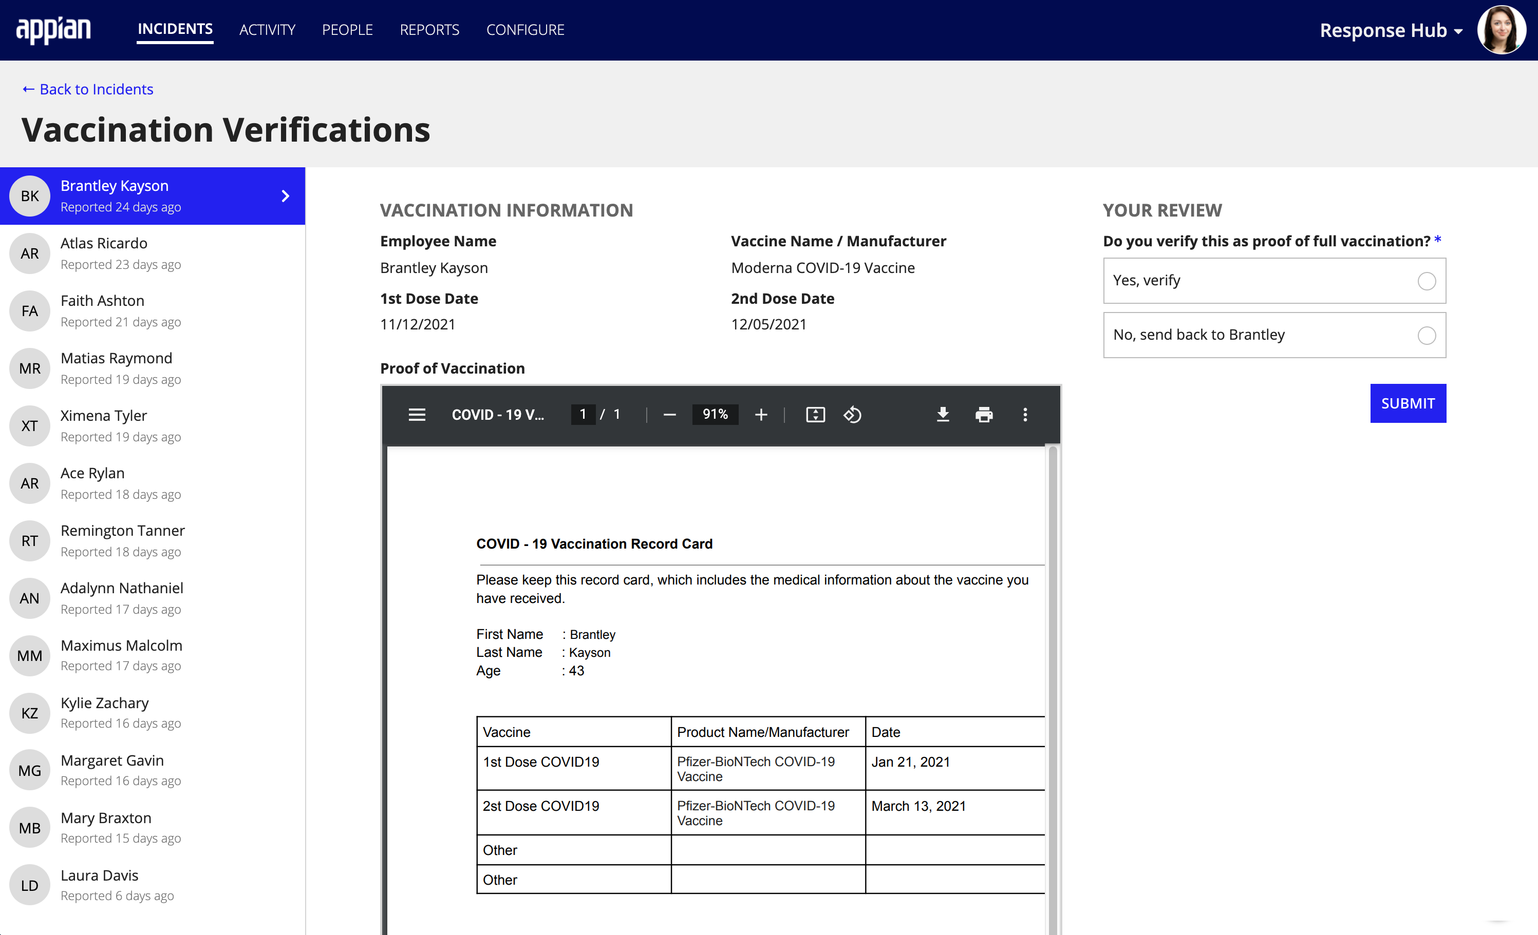Open Ximena Tyler's verification name
Image resolution: width=1538 pixels, height=935 pixels.
point(104,416)
